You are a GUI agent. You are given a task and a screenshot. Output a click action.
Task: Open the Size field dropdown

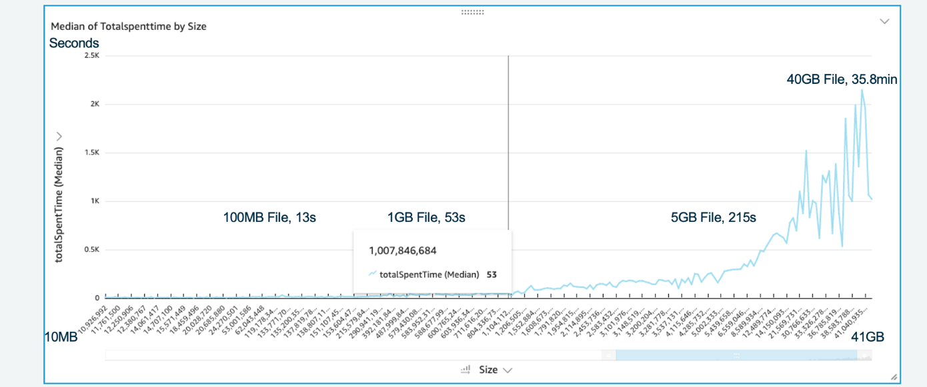(x=508, y=369)
